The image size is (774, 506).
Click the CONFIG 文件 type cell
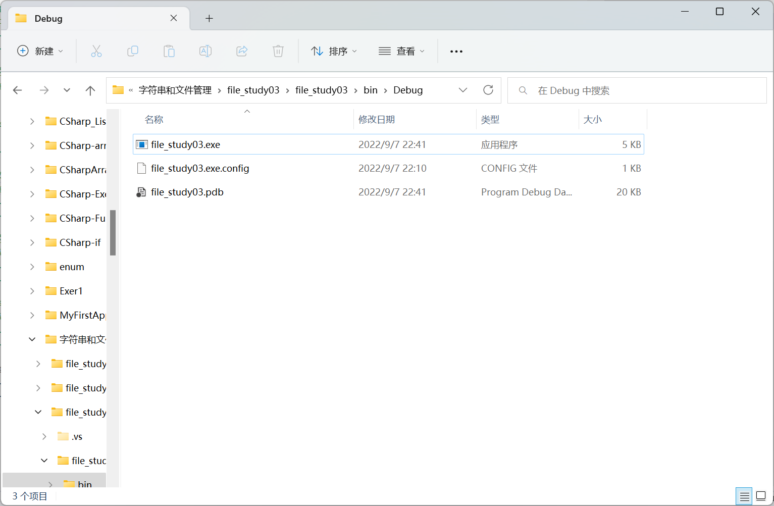[x=509, y=168]
